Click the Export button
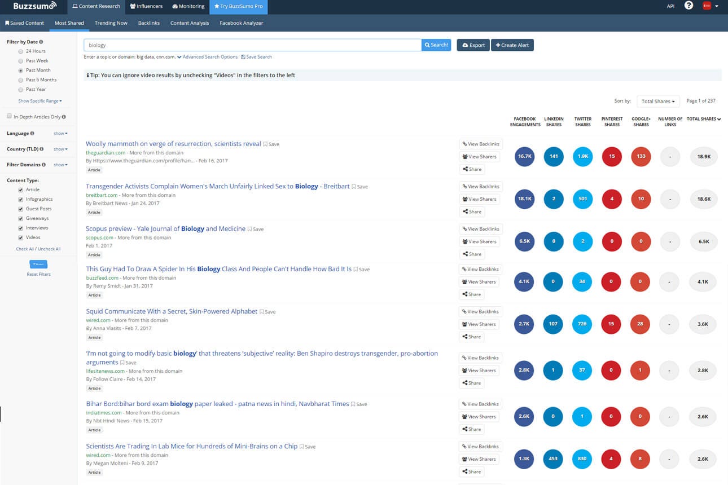Screen dimensions: 728x485 (473, 45)
